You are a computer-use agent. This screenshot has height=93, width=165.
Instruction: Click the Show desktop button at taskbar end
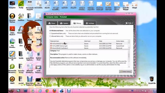click(x=155, y=91)
